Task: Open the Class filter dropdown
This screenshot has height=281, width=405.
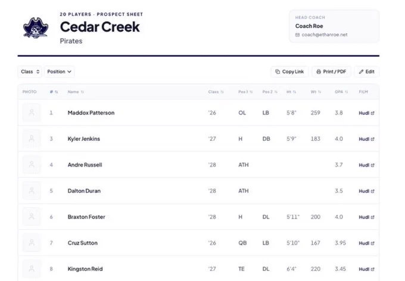Action: point(30,72)
